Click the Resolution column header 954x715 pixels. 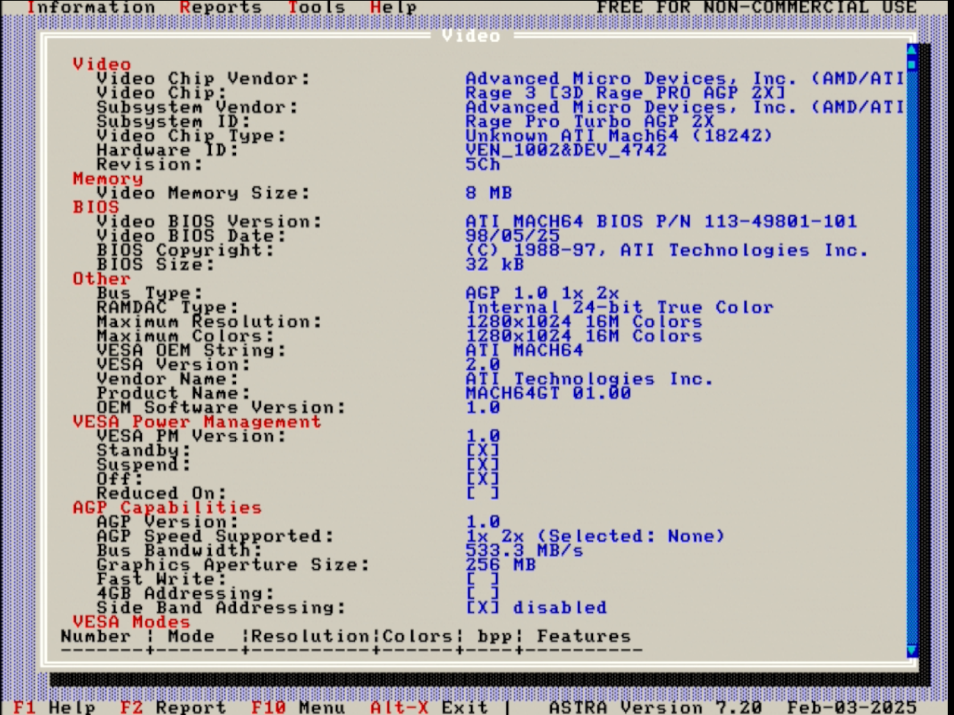[x=310, y=636]
